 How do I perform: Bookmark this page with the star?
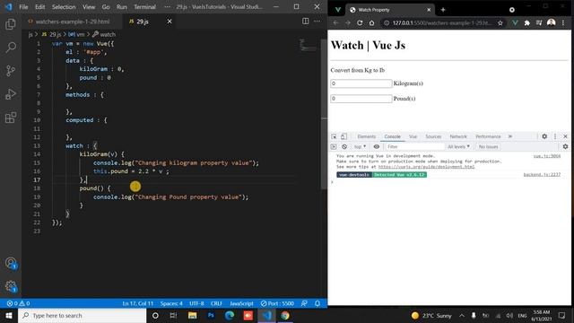click(x=500, y=22)
